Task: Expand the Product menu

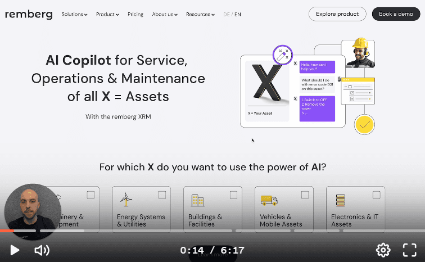Action: coord(107,15)
